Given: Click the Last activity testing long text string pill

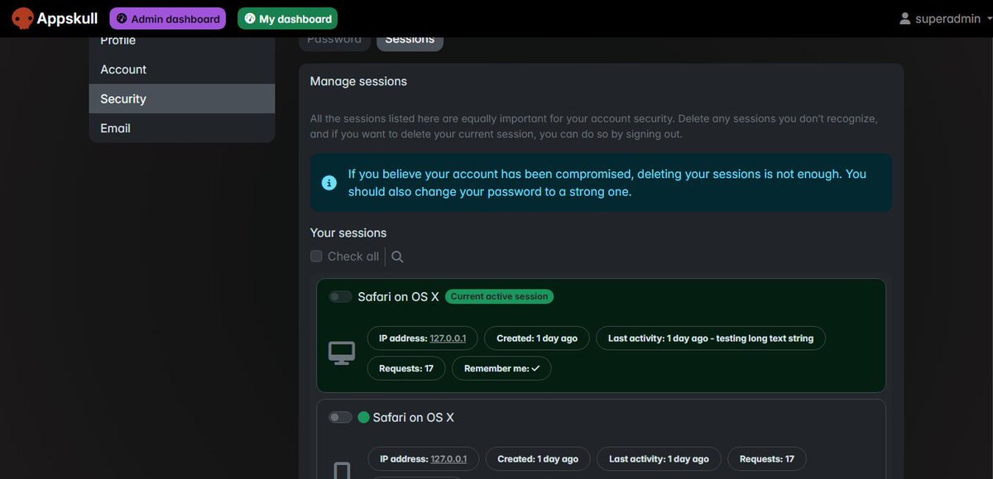Looking at the screenshot, I should pos(711,338).
